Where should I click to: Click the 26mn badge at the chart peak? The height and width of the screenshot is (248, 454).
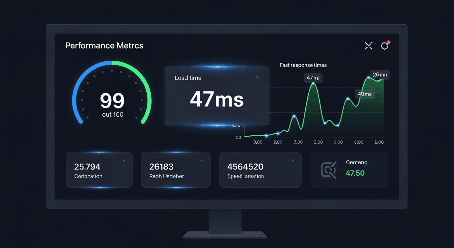(x=380, y=75)
